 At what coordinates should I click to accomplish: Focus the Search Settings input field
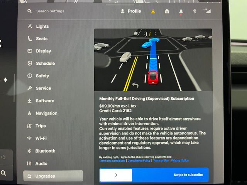click(50, 11)
